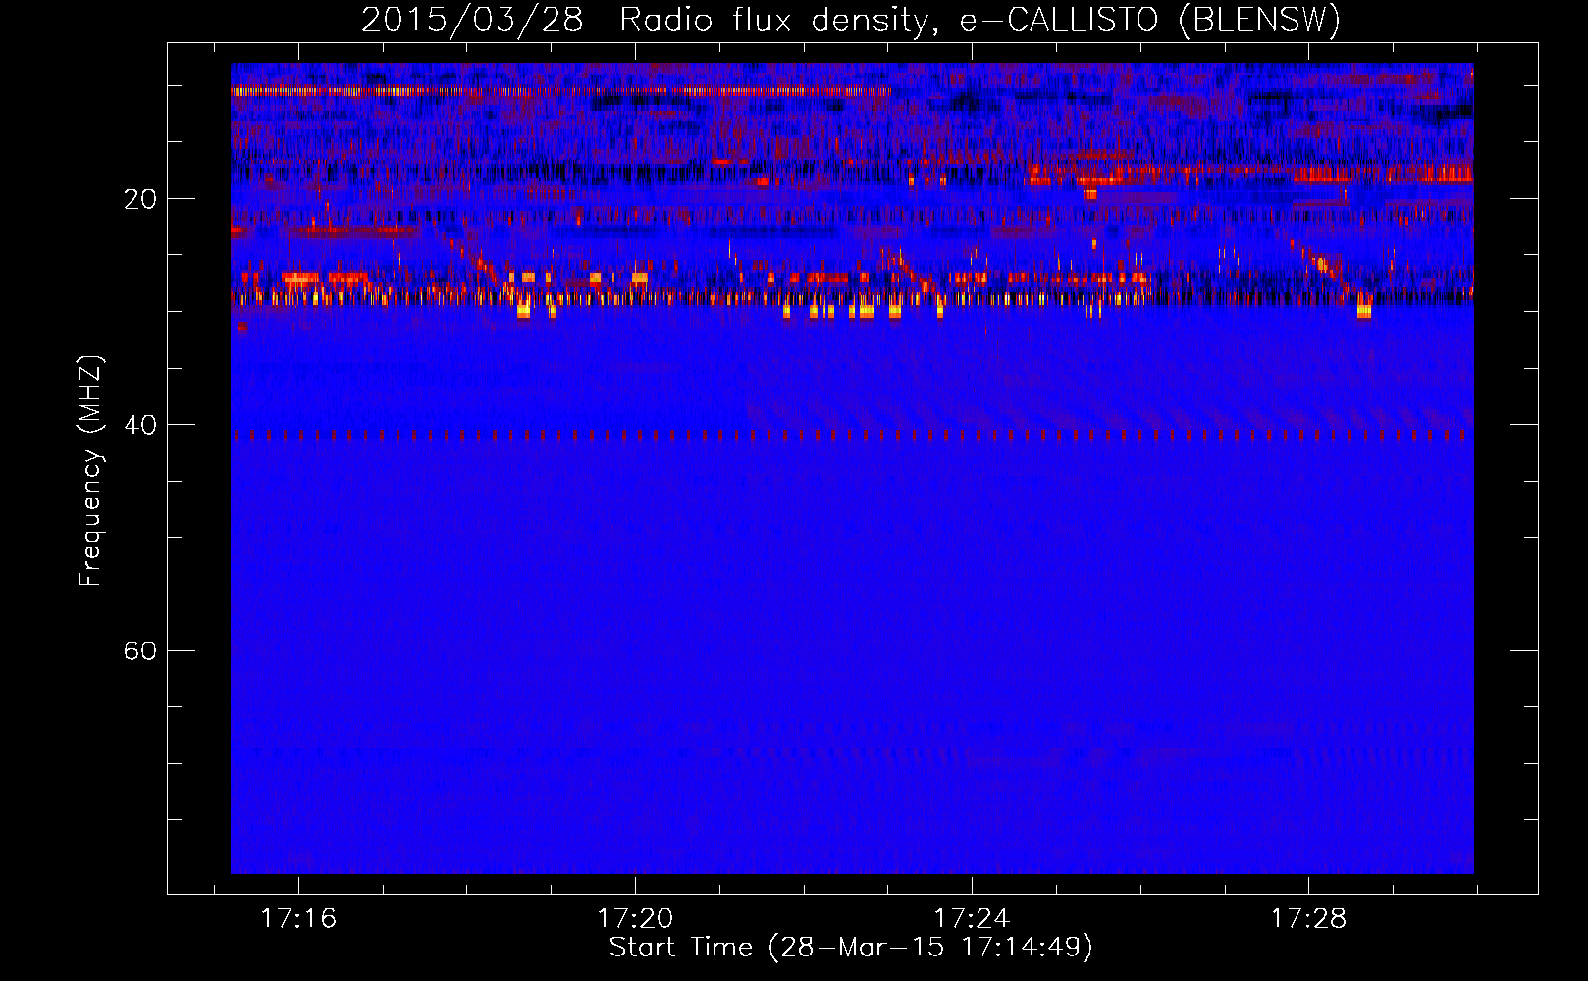The height and width of the screenshot is (981, 1588).
Task: Click the "Frequency (MHZ)" axis label
Action: [90, 471]
